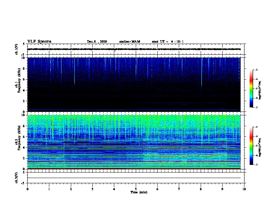
Task: Click the time axis tick label "3"
Action: (92, 189)
